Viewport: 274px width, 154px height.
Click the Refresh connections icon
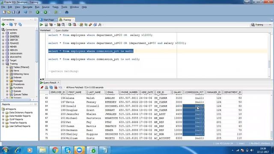point(11,24)
